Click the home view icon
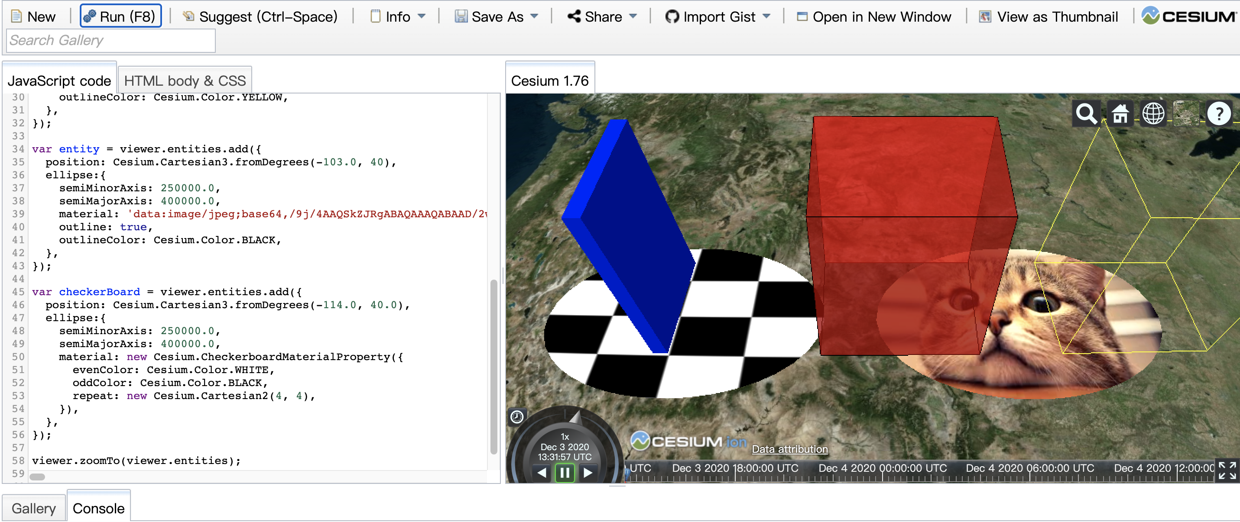 [1120, 114]
